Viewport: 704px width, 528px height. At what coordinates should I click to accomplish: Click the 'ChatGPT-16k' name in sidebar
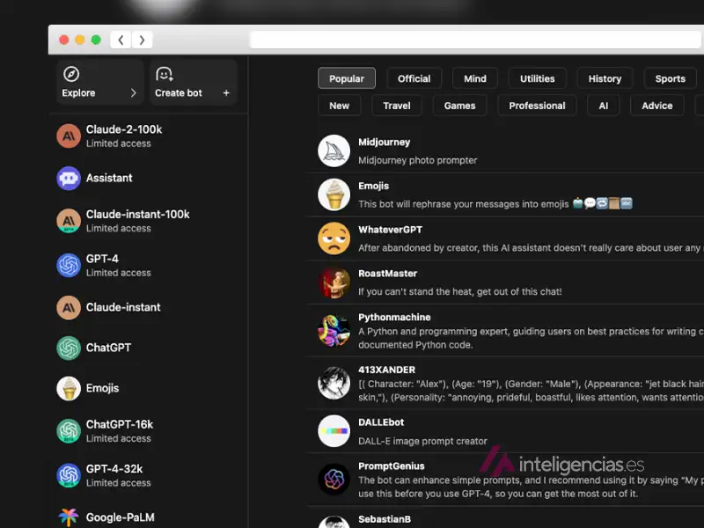pos(120,424)
